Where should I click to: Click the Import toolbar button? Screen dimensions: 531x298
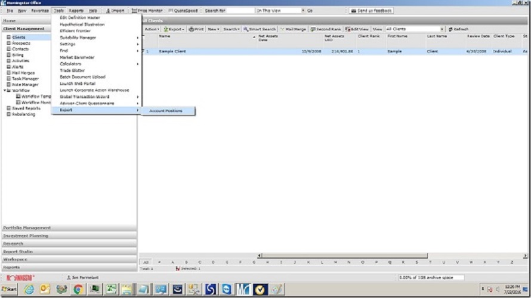115,11
